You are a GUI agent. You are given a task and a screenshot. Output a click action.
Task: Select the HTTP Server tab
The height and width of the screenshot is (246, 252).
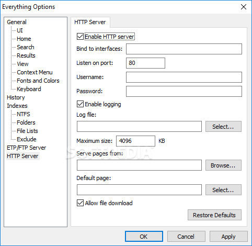pos(90,22)
